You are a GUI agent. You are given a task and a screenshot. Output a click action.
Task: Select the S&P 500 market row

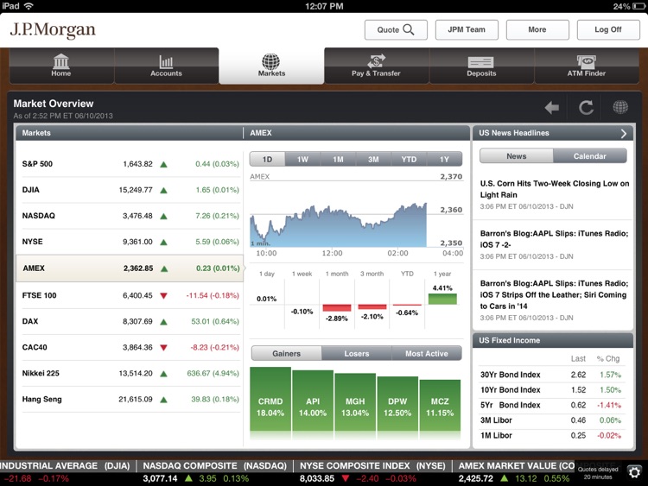pos(130,164)
